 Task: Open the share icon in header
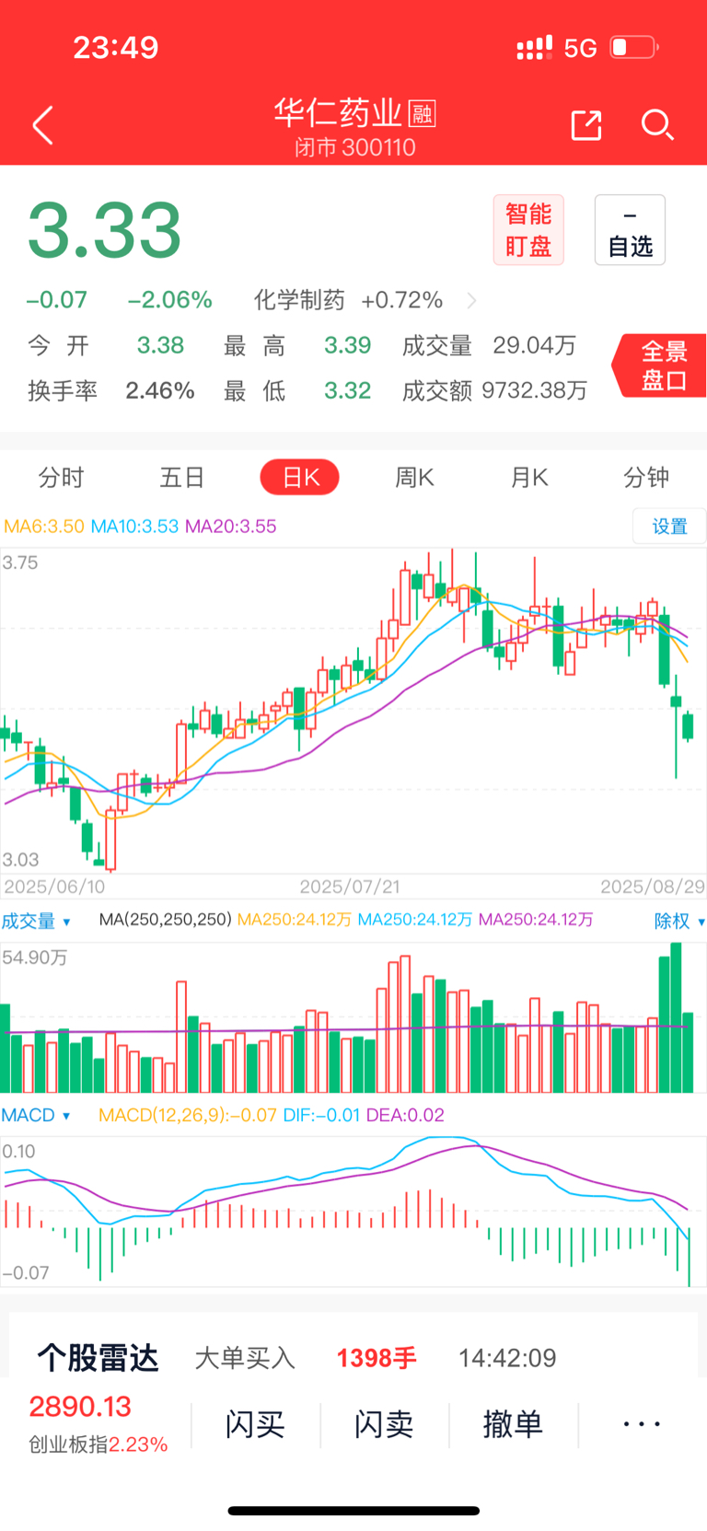tap(585, 125)
